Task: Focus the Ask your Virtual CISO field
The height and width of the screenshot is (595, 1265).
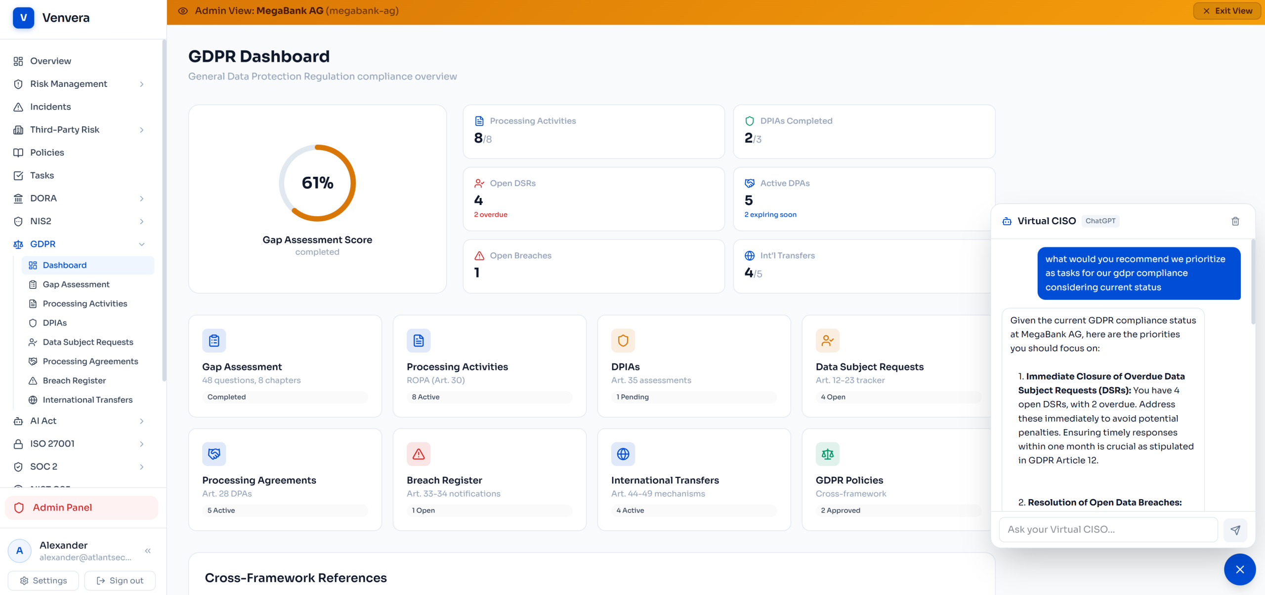Action: 1108,530
